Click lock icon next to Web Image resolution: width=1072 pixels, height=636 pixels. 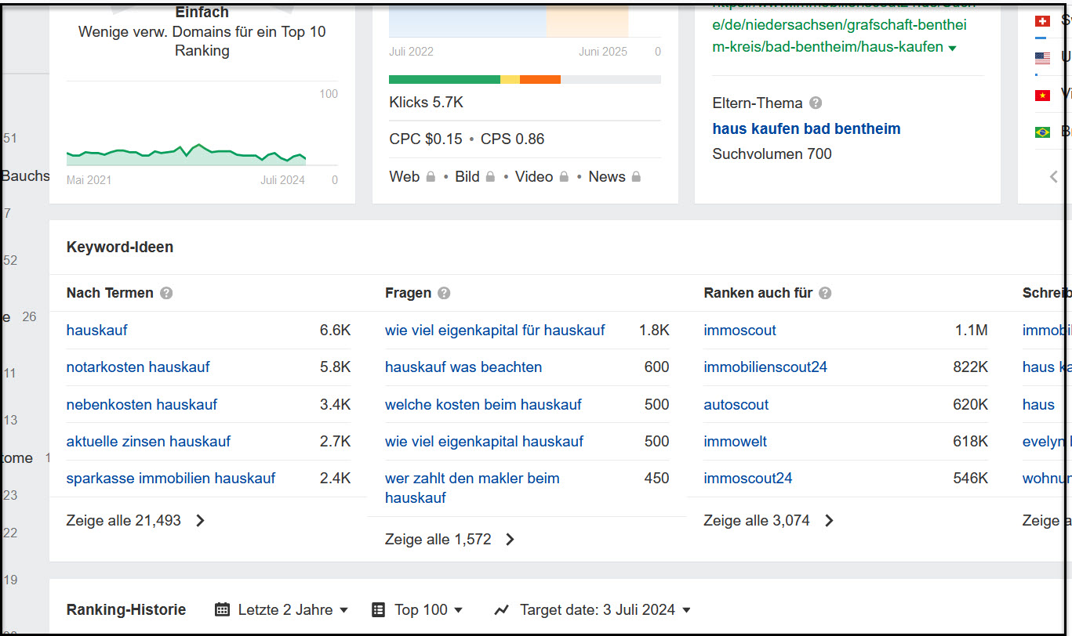pyautogui.click(x=431, y=177)
